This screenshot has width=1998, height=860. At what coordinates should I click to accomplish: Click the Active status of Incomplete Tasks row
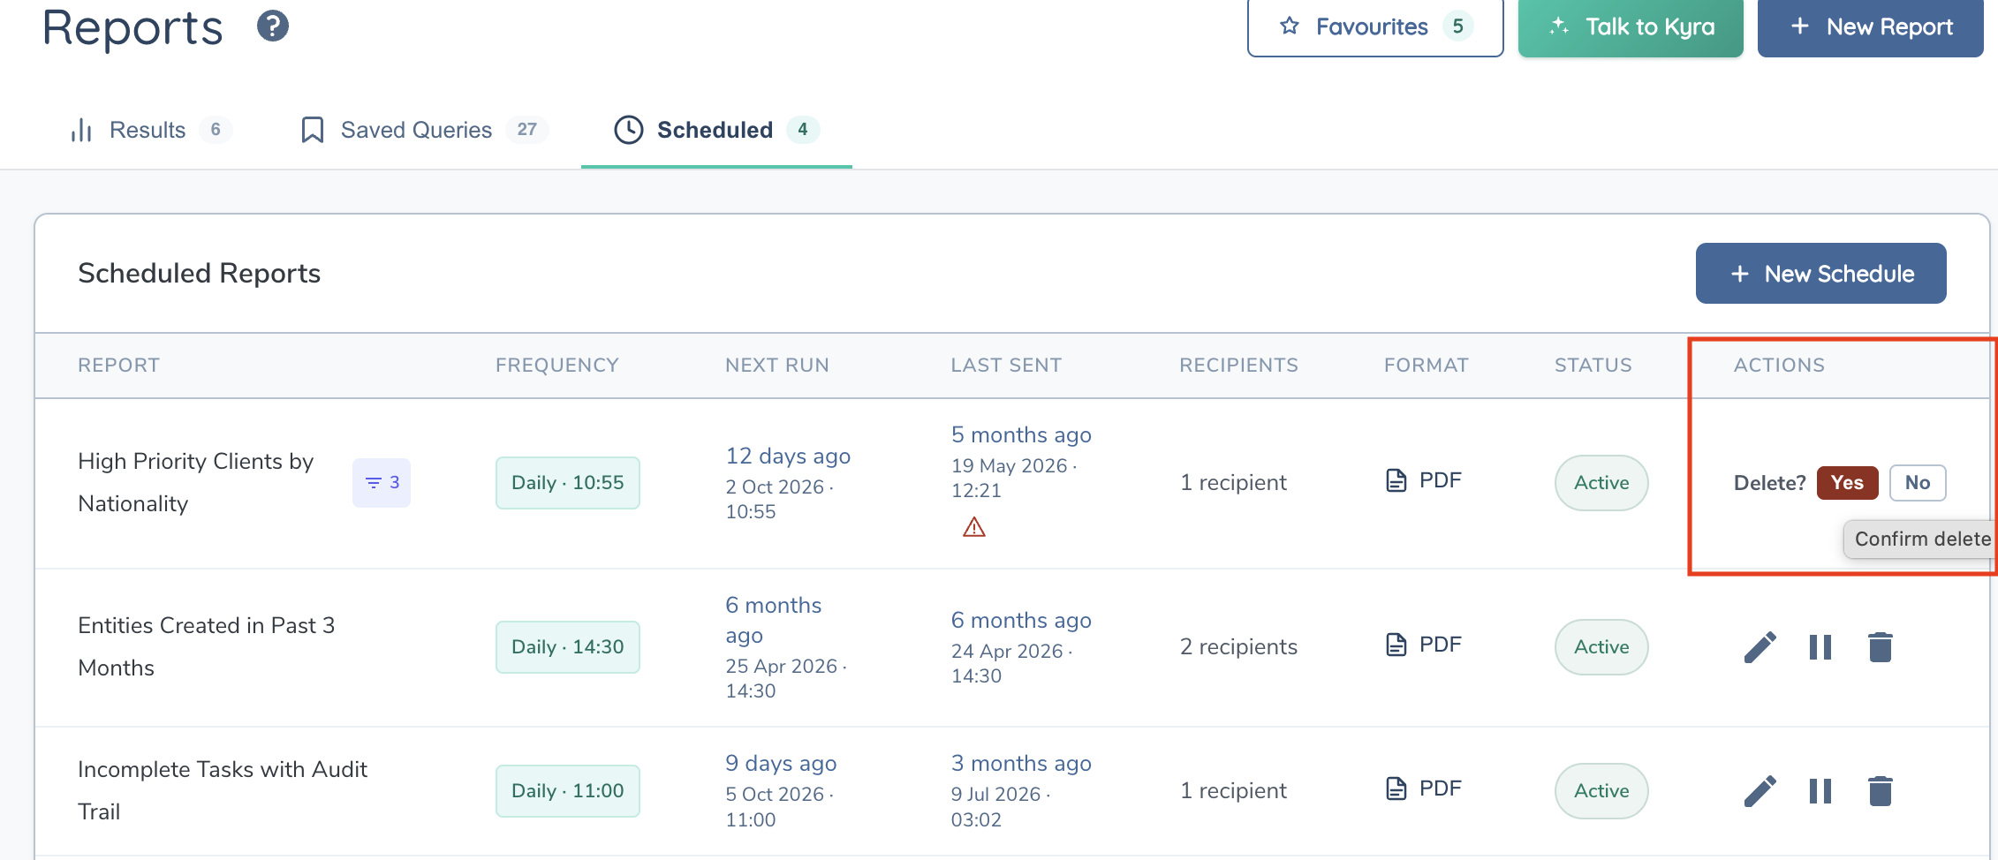tap(1601, 791)
